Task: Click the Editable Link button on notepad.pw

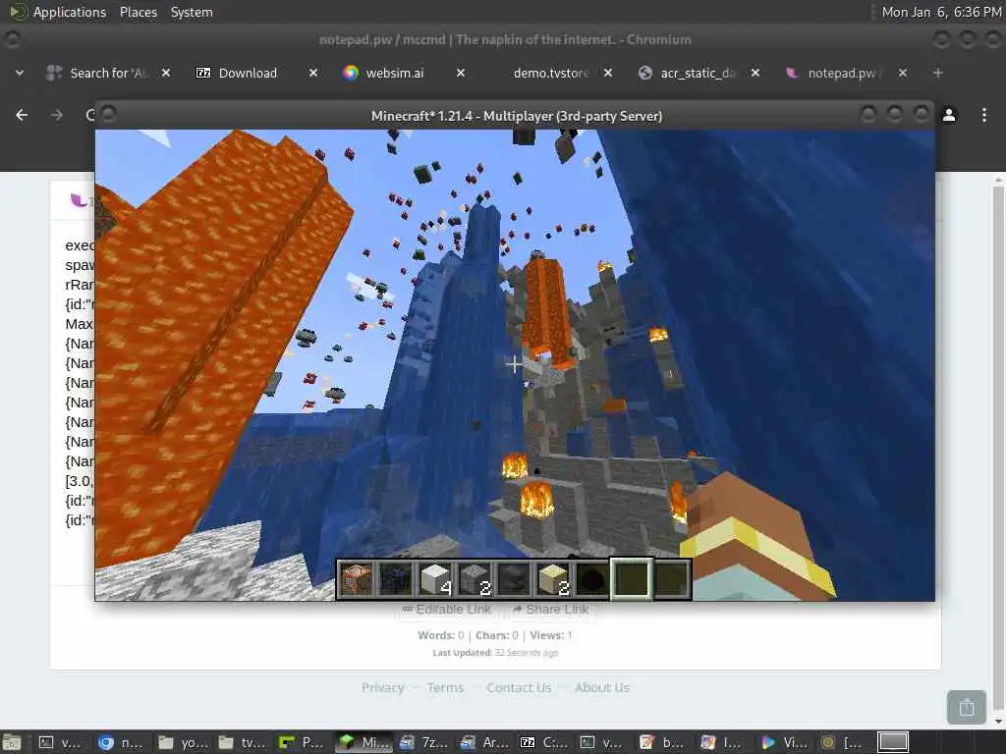Action: [447, 609]
